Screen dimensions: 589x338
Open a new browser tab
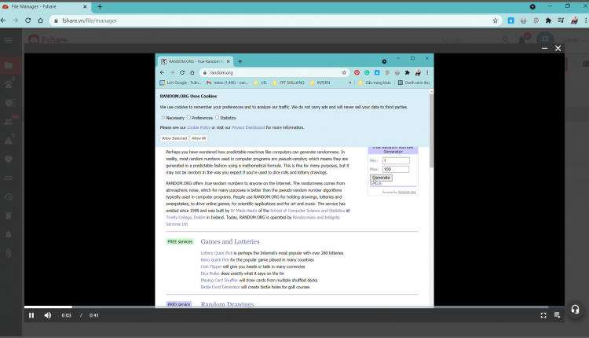[100, 7]
